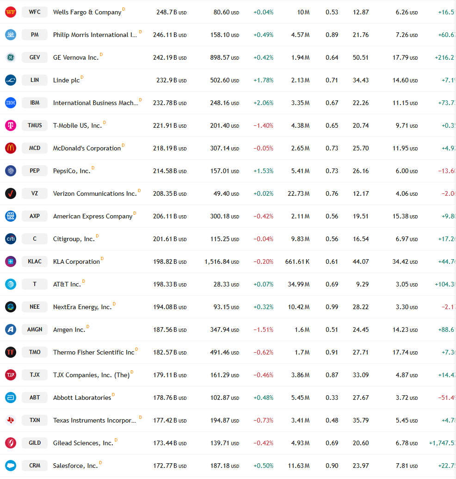Screen dimensions: 456x479
Task: Open Philip Morris International link
Action: [x=95, y=35]
